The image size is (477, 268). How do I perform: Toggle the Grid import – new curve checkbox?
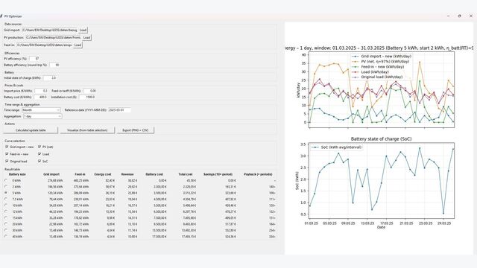[7, 147]
